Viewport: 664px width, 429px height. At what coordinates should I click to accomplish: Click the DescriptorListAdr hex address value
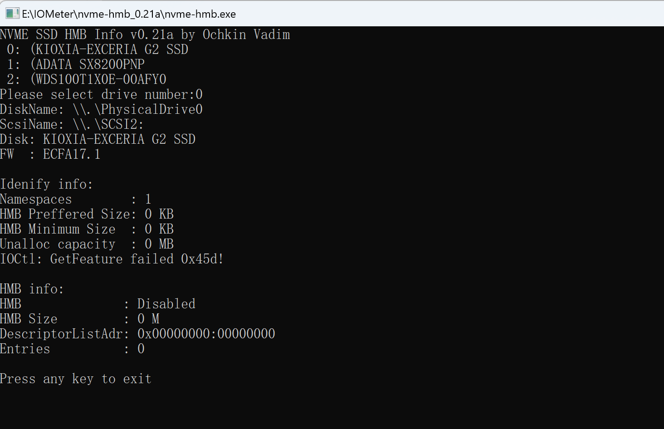click(x=206, y=334)
